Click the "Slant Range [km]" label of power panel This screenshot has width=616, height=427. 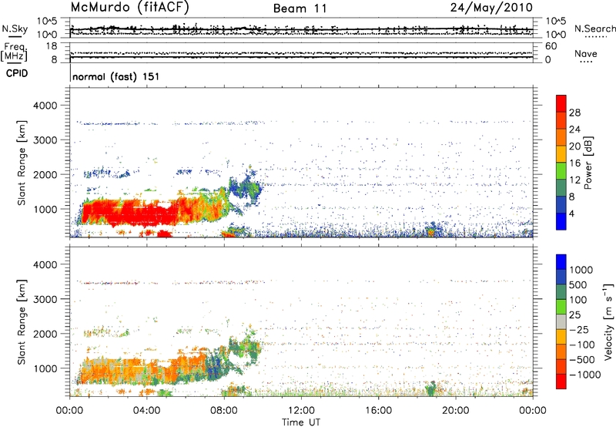coord(22,163)
